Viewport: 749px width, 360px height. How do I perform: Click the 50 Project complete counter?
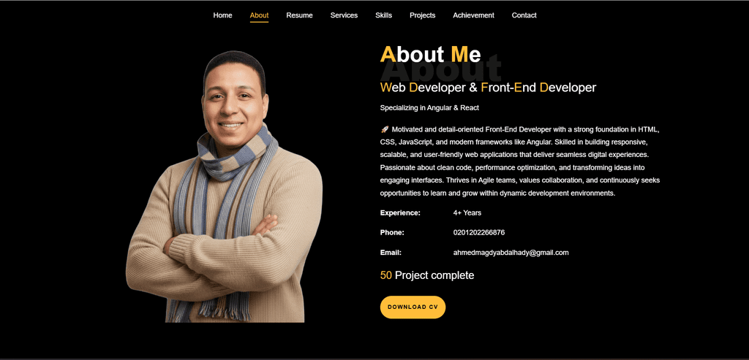pos(427,275)
